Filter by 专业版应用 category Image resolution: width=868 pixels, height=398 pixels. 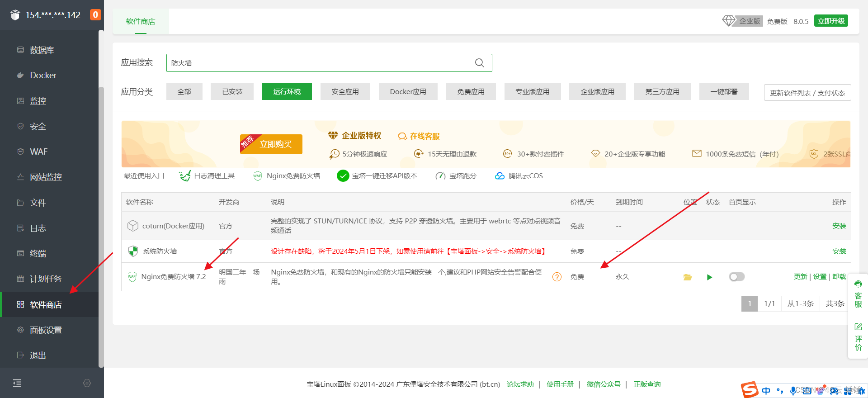[x=533, y=91]
